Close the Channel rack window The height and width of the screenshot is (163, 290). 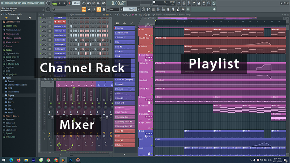pos(111,14)
